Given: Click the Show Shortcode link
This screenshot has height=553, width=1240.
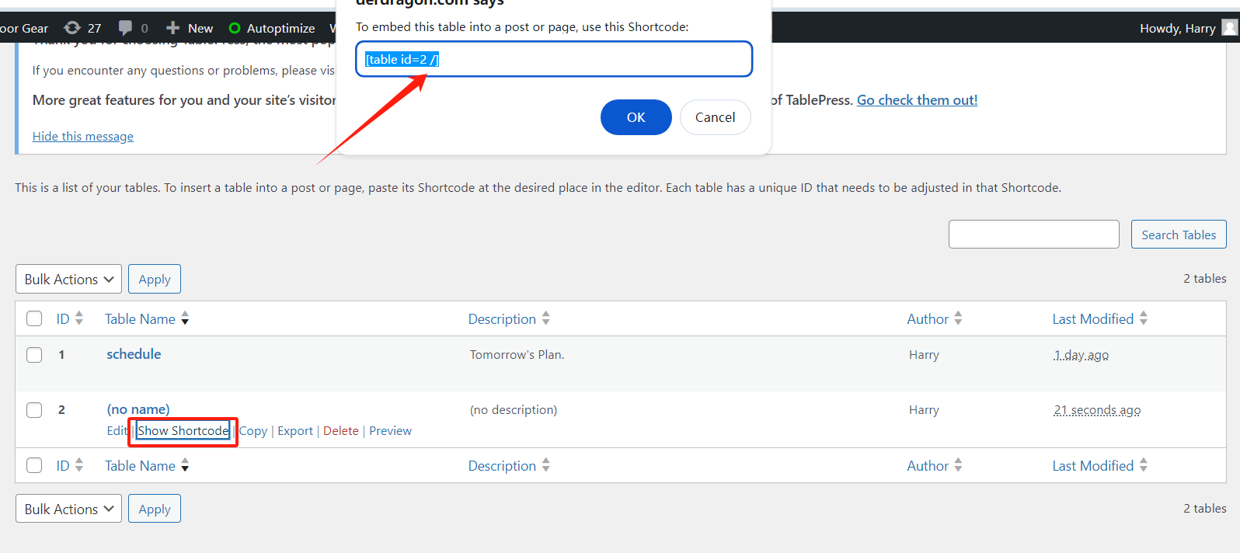Looking at the screenshot, I should (x=183, y=431).
